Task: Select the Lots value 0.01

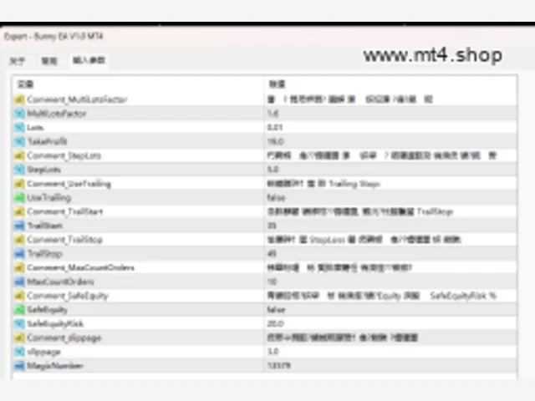Action: [x=275, y=127]
